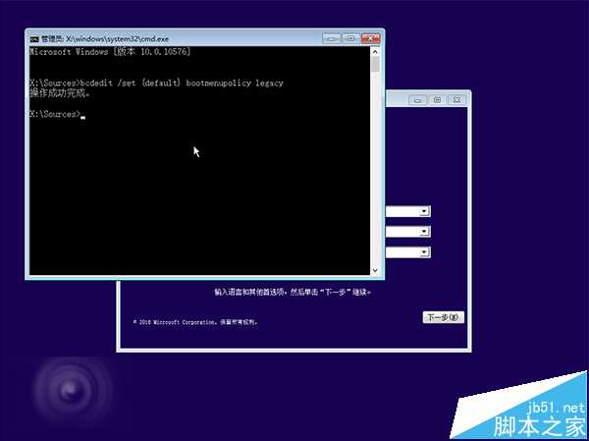This screenshot has width=589, height=441.
Task: Click the Microsoft Corporation copyright text
Action: coord(195,322)
